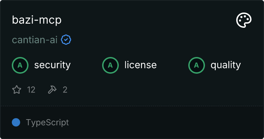264x139 pixels.
Task: Click the TypeScript language label
Action: pyautogui.click(x=47, y=122)
